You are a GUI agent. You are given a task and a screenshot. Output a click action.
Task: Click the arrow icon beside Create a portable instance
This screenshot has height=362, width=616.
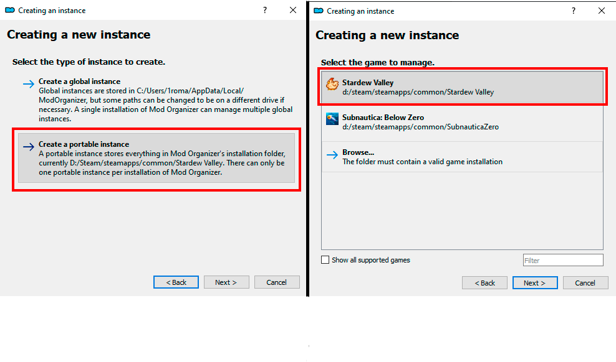(x=28, y=147)
